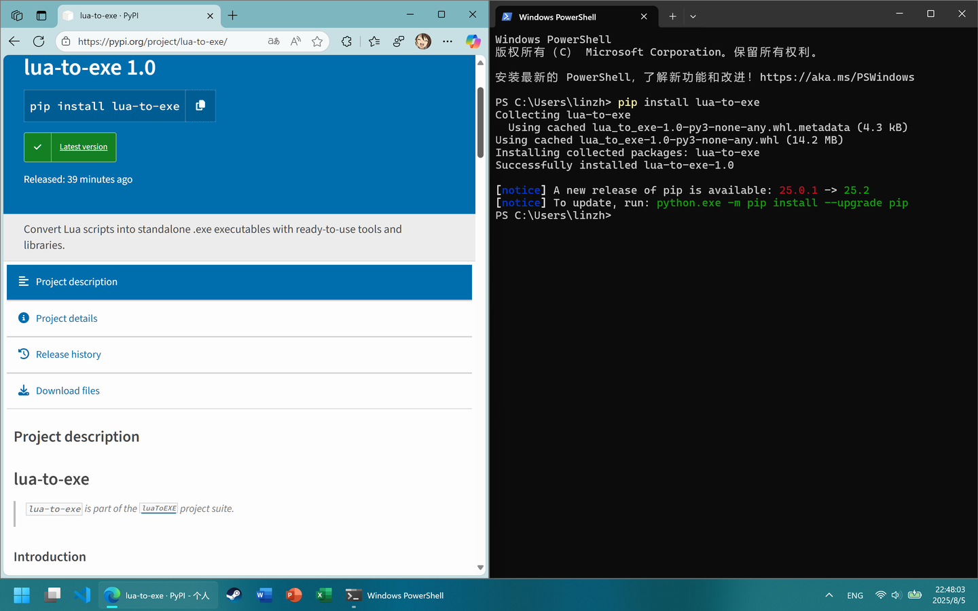Open the Edge profile avatar
Image resolution: width=978 pixels, height=611 pixels.
[x=423, y=41]
